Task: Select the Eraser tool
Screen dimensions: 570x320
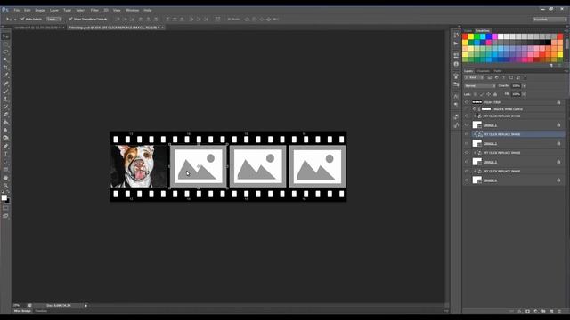Action: coord(5,115)
